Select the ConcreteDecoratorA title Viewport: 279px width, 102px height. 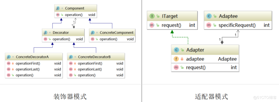click(x=32, y=57)
